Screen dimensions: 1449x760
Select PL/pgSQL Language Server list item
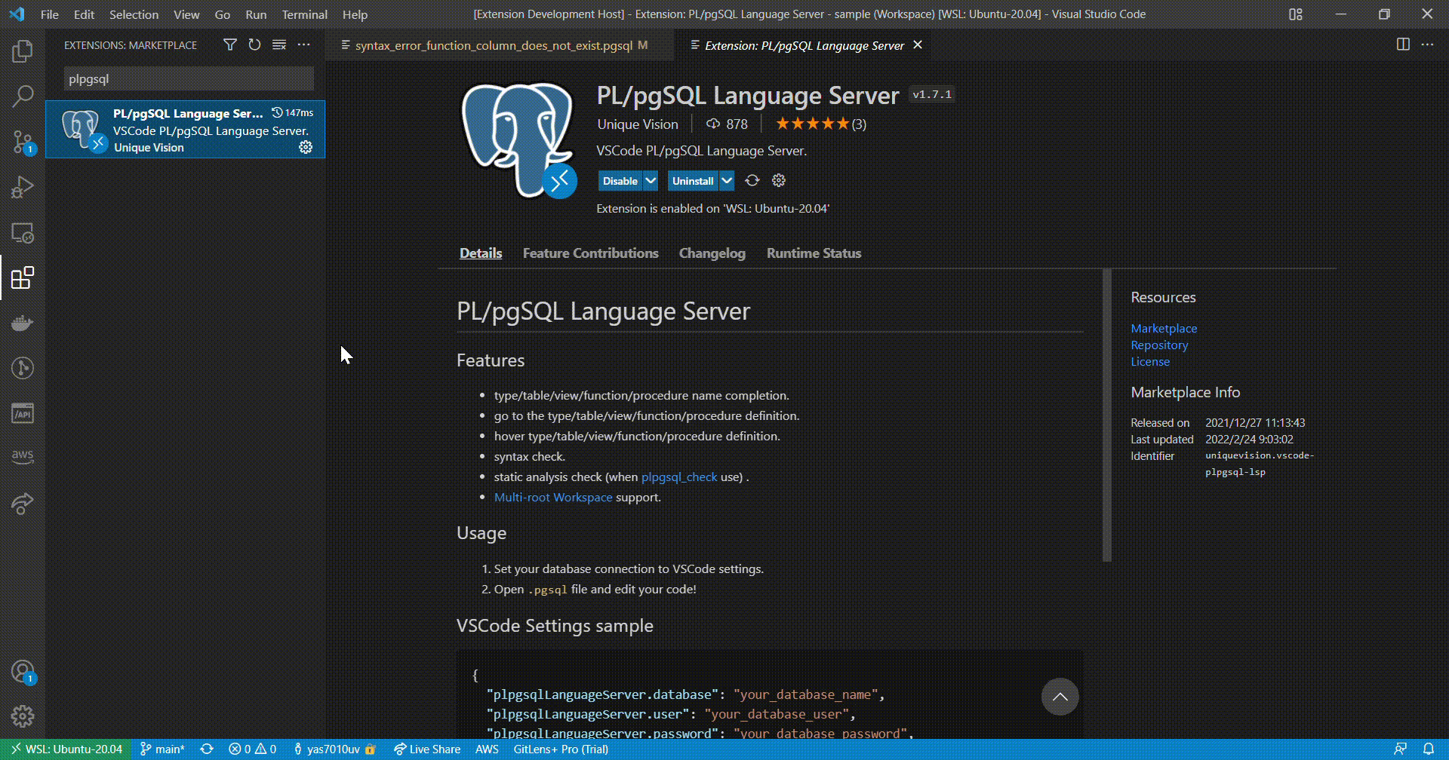point(185,130)
